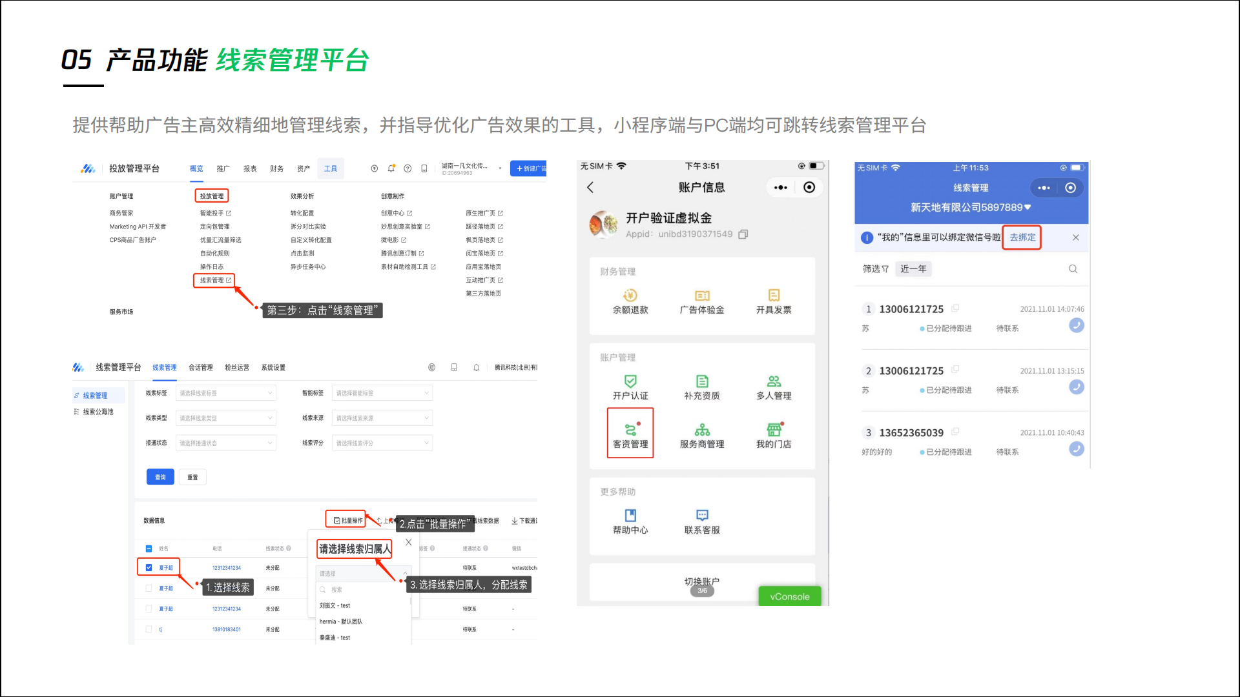Switch to 粉丝运营 tab

(x=237, y=367)
